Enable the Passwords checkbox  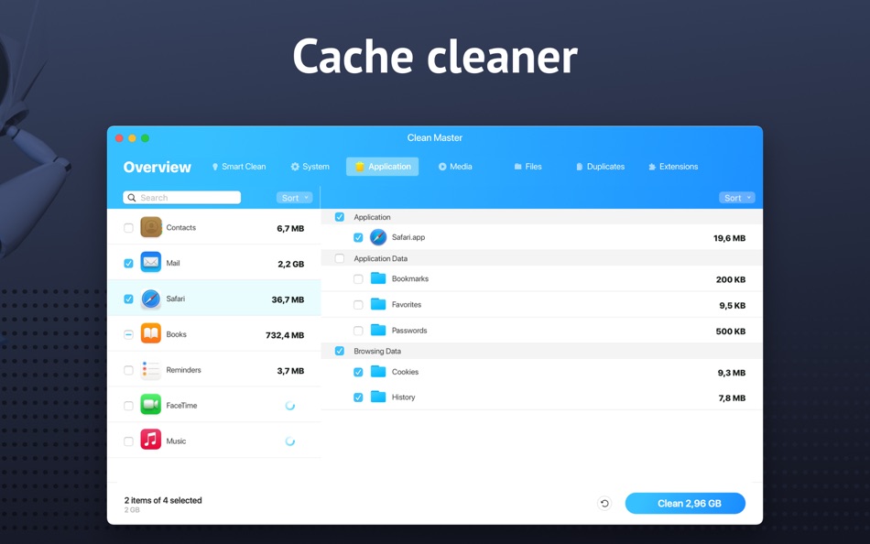[358, 331]
